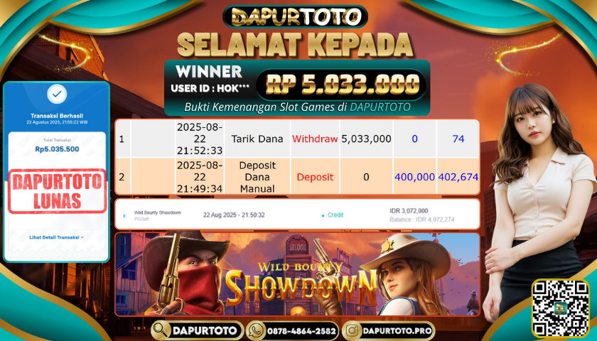Image resolution: width=597 pixels, height=341 pixels.
Task: Click the DAPURTOTO logo at top
Action: (x=295, y=16)
